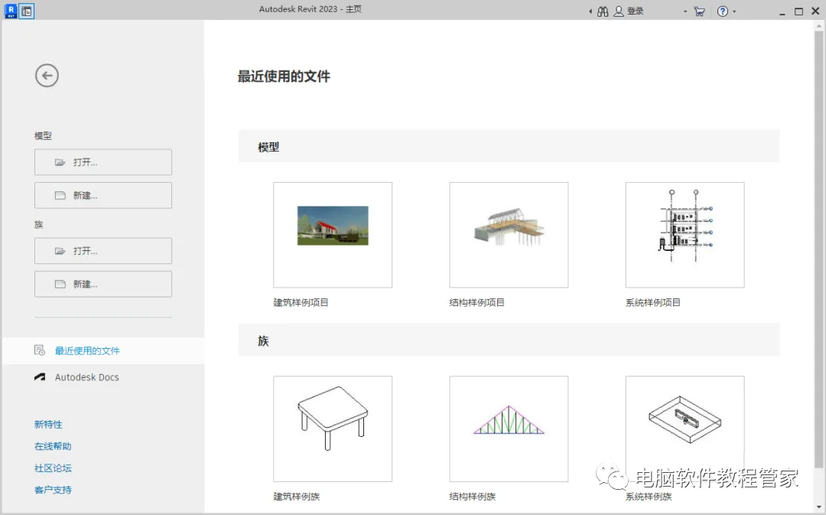Open the 建筑样例族 table thumbnail

click(x=333, y=429)
